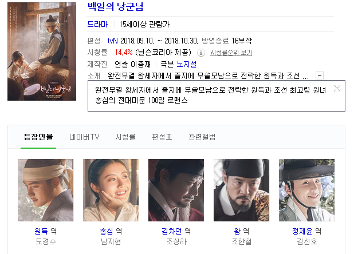Viewport: 354px width, 254px height.
Task: Open the 관련앨범 tab
Action: [202, 137]
